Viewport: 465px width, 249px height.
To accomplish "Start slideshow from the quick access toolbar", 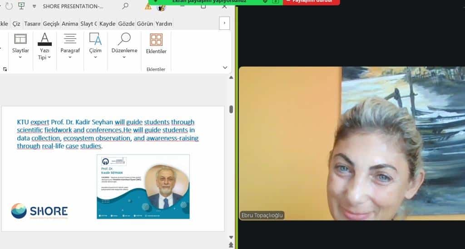I will [x=21, y=6].
